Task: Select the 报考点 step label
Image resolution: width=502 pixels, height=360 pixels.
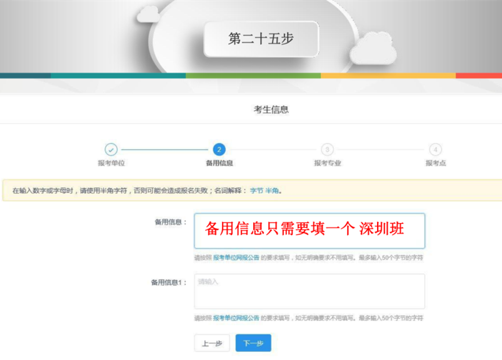Action: pyautogui.click(x=435, y=163)
